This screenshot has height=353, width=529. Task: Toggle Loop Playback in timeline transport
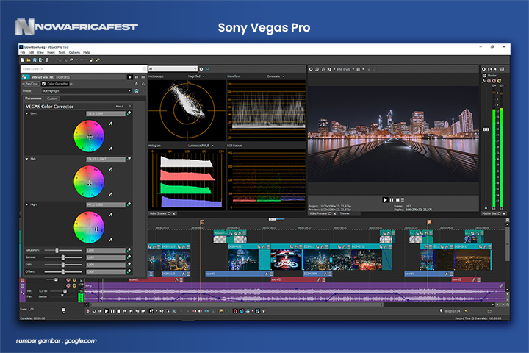pyautogui.click(x=94, y=311)
